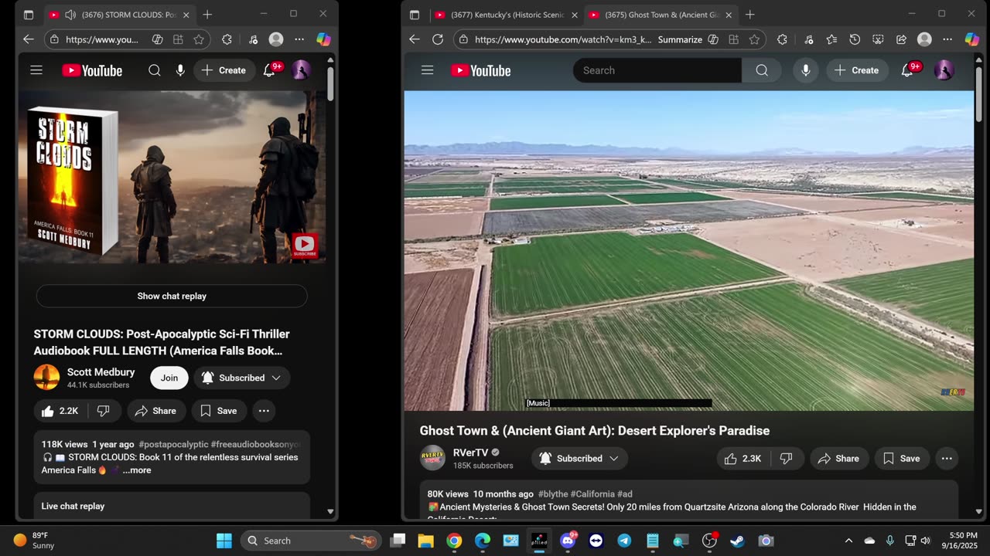Open Telegram from the taskbar
990x556 pixels.
coord(624,541)
